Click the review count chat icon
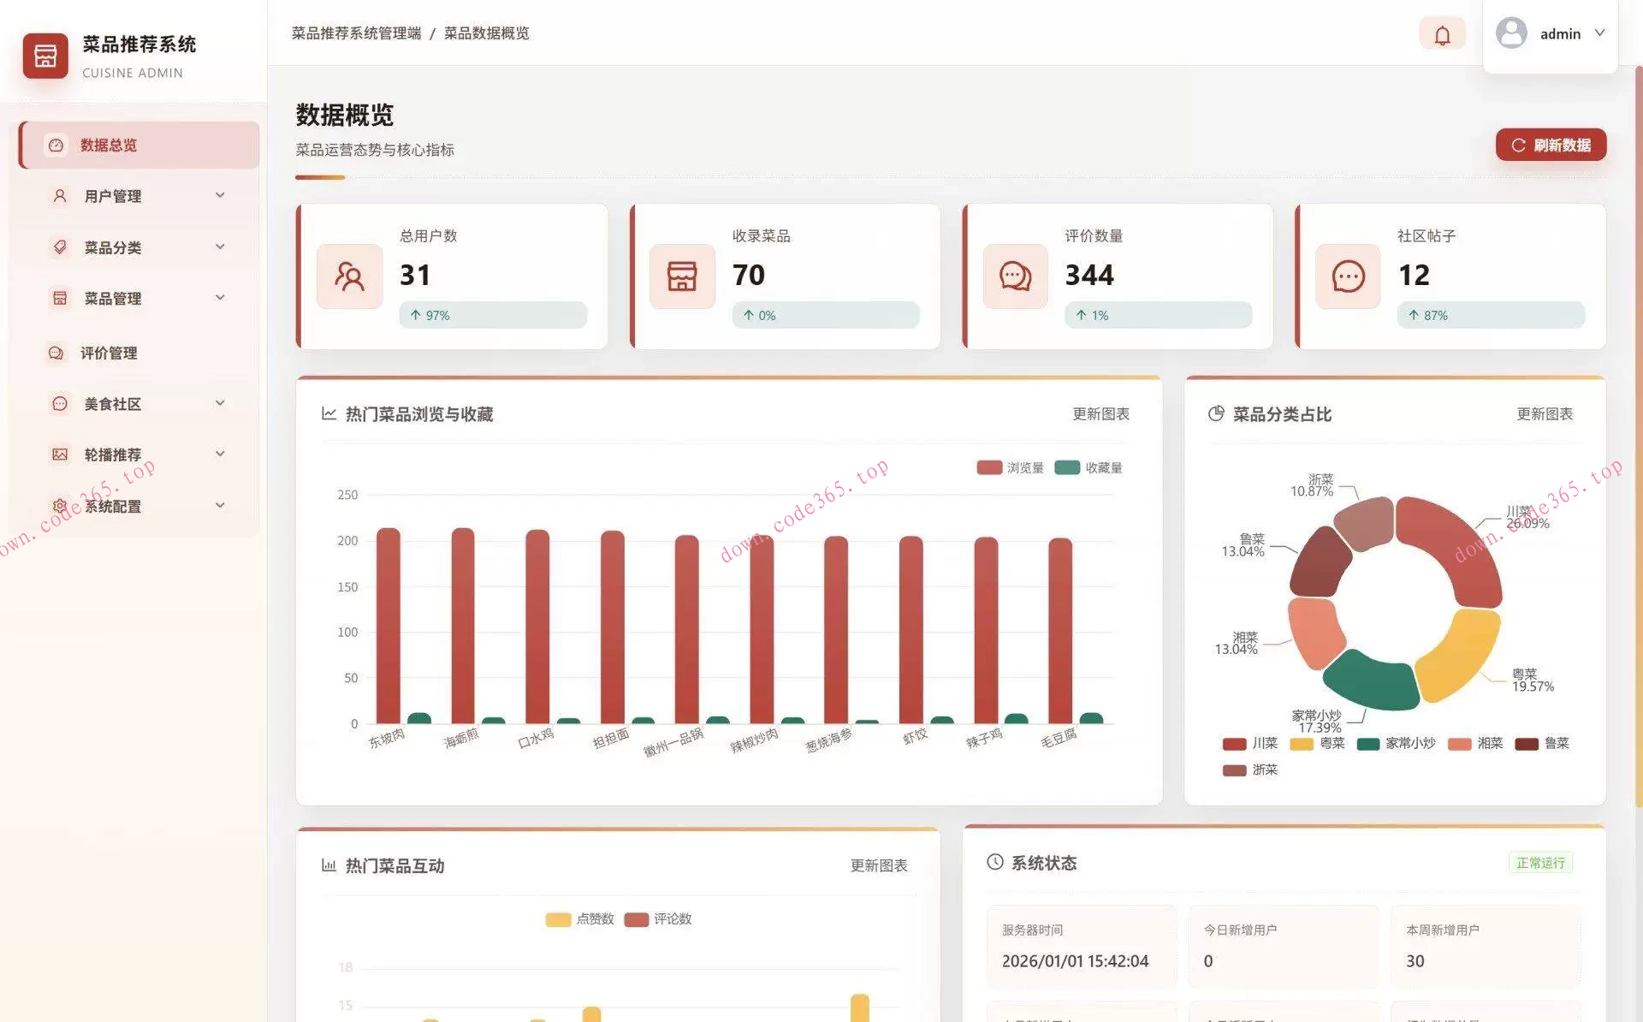Viewport: 1643px width, 1022px height. [1015, 276]
